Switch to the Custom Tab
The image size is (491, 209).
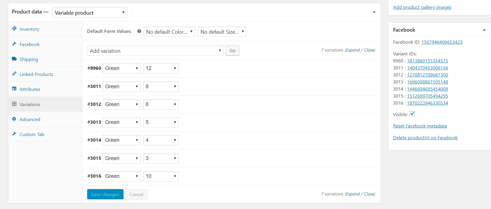pyautogui.click(x=45, y=134)
